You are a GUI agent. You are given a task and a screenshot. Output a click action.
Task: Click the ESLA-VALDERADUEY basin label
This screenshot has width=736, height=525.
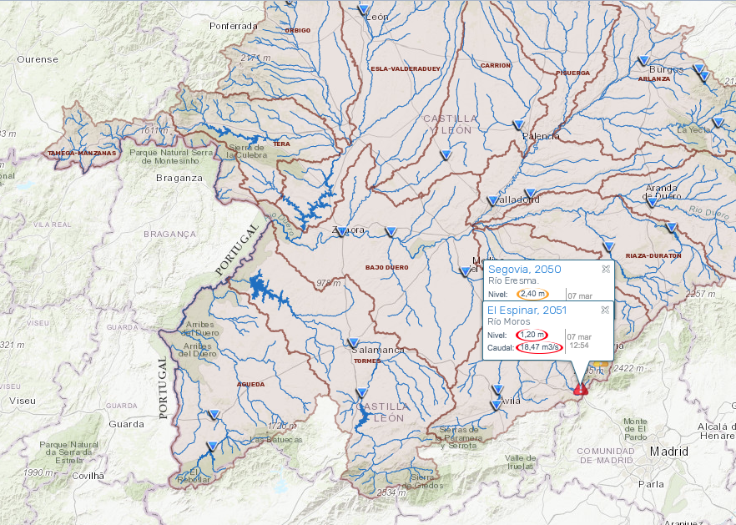(406, 69)
